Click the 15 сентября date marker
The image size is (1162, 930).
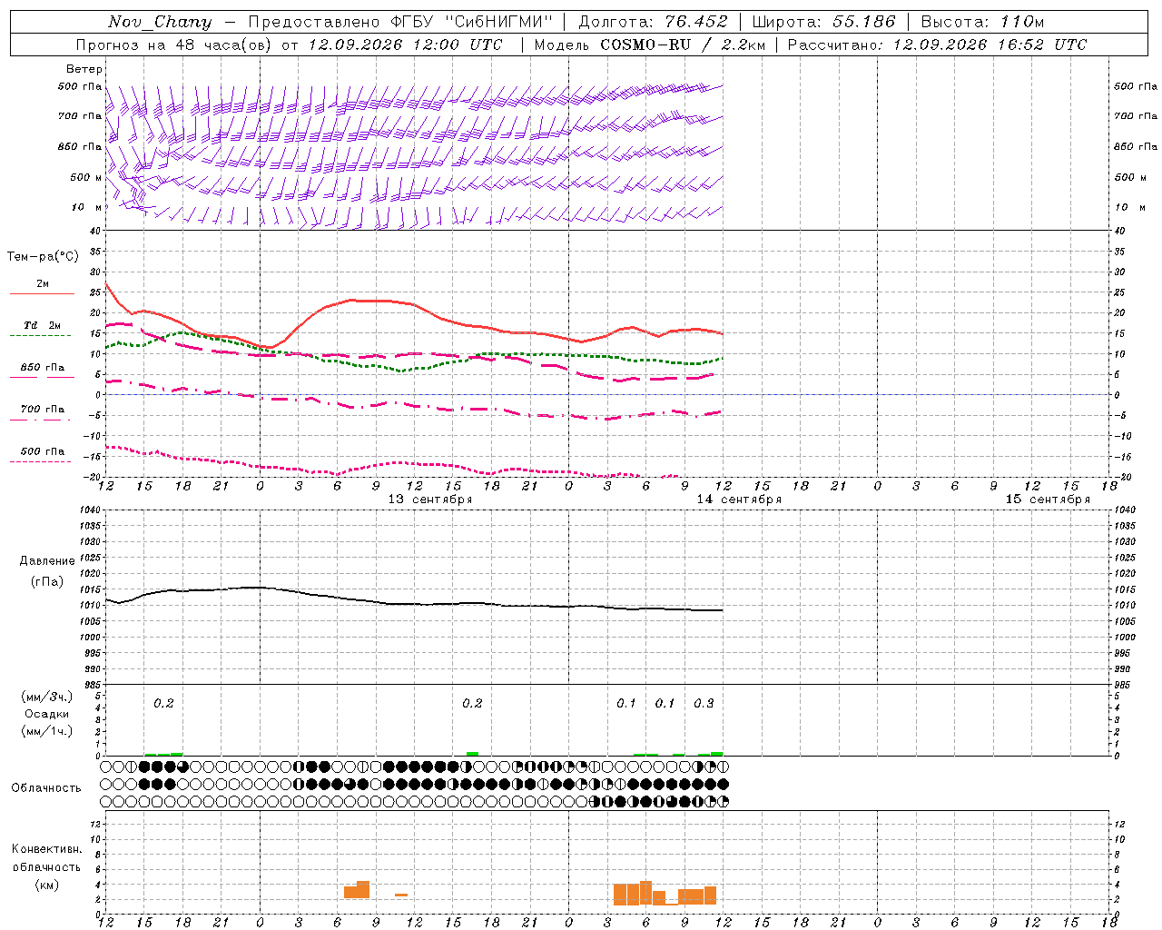coord(1048,500)
